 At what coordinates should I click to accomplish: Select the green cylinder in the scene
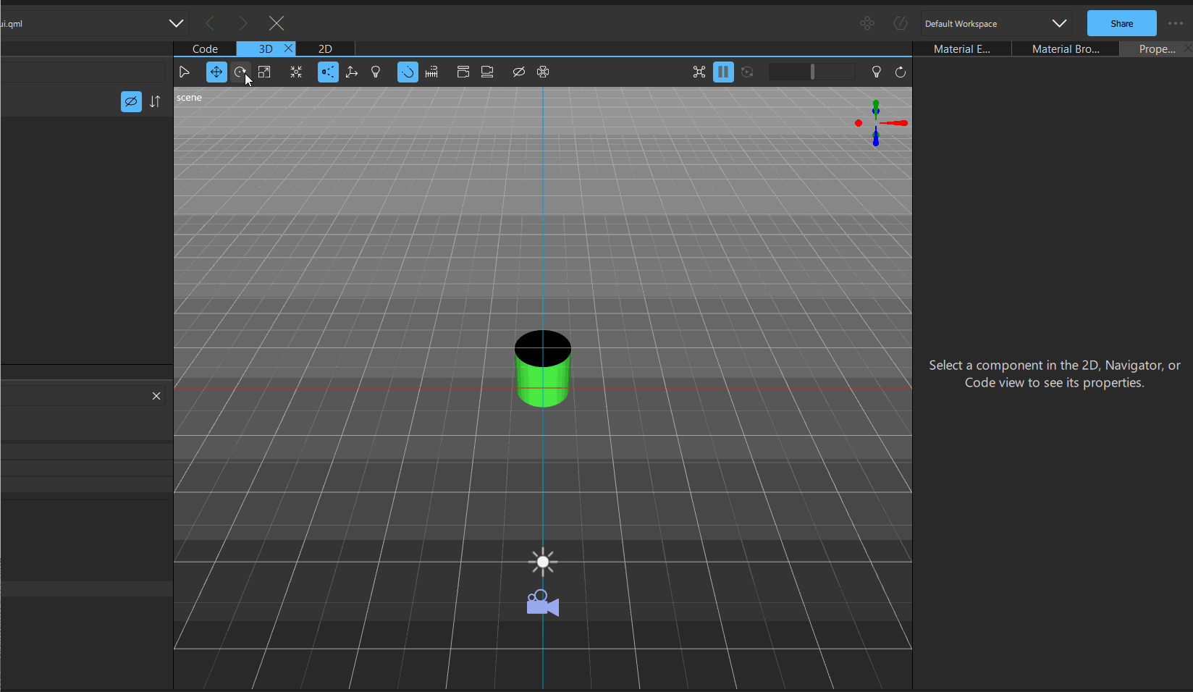(543, 368)
